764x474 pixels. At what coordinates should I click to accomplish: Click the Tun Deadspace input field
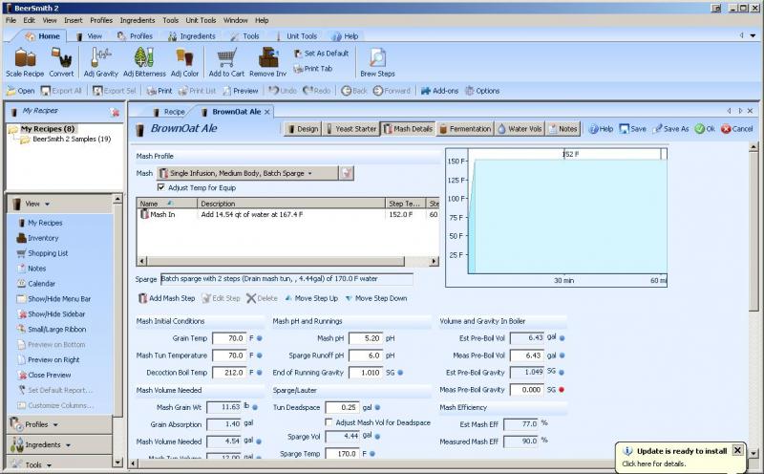point(342,407)
